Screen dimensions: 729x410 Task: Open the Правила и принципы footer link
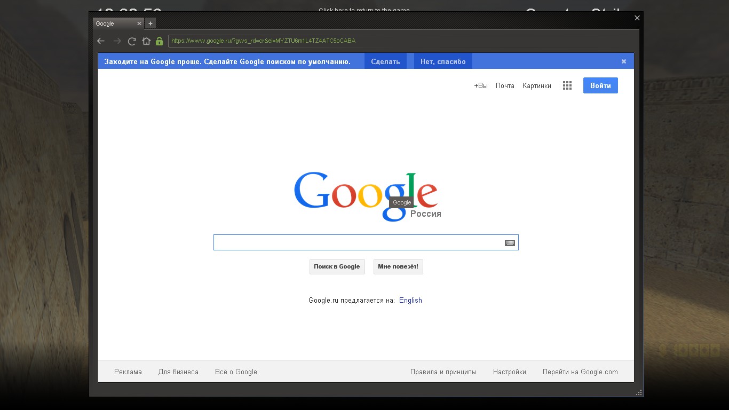pyautogui.click(x=443, y=372)
